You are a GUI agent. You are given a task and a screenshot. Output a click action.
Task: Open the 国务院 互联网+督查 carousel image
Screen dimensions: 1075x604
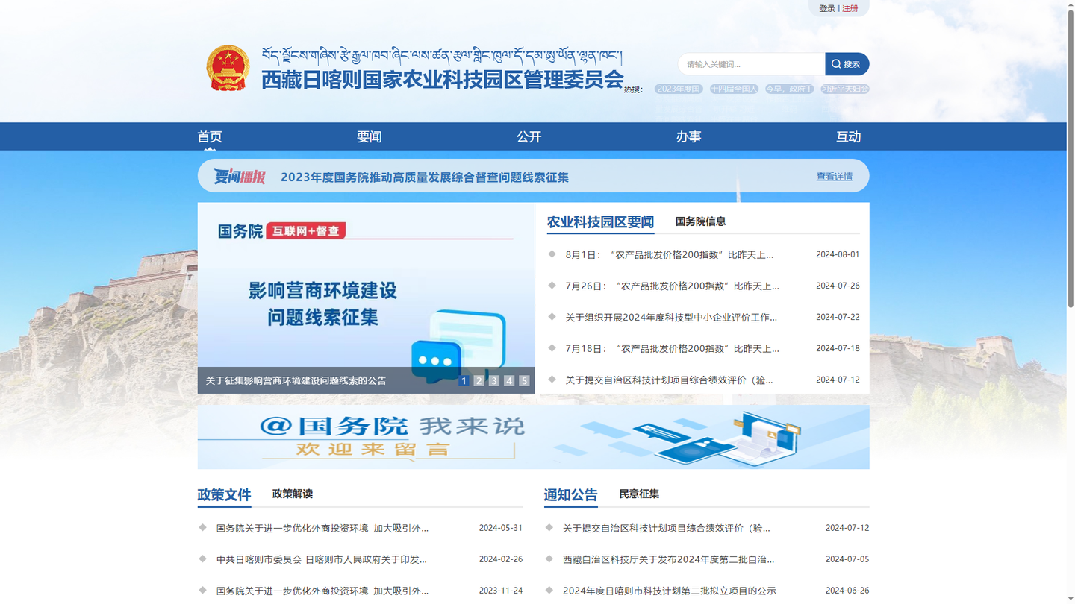click(x=366, y=298)
